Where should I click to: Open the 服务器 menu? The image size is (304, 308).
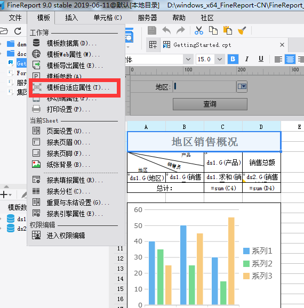(148, 18)
